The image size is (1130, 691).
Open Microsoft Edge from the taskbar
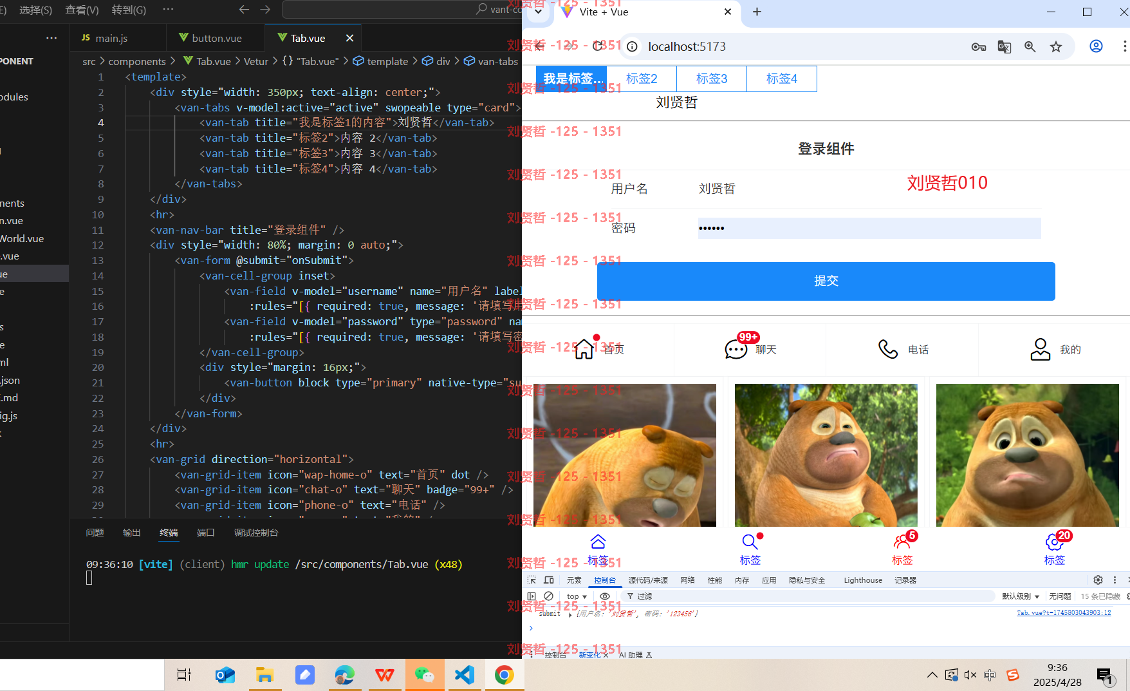(345, 675)
